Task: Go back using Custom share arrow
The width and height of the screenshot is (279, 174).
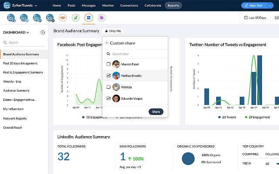Action: pyautogui.click(x=107, y=43)
